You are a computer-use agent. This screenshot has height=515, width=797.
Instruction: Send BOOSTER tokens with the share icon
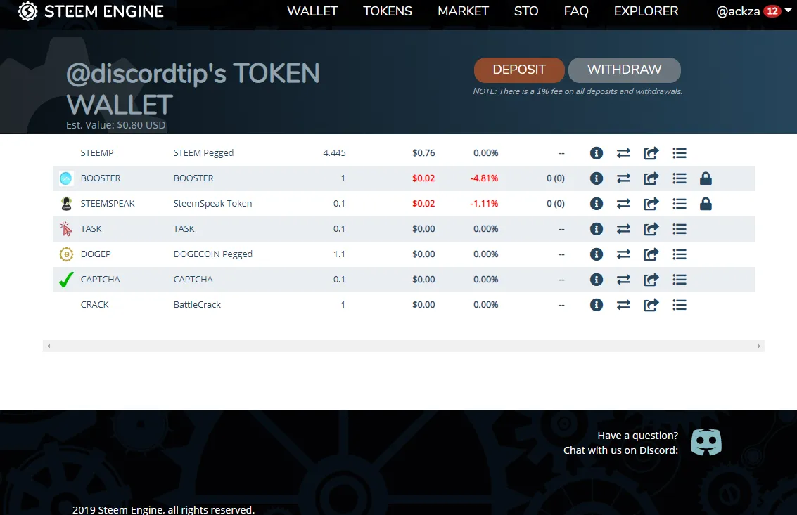click(x=651, y=178)
